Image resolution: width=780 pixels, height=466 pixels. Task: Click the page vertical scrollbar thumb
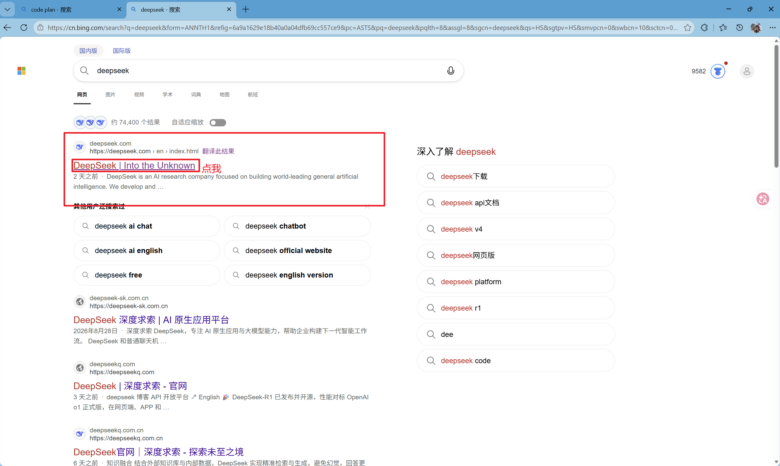776,106
